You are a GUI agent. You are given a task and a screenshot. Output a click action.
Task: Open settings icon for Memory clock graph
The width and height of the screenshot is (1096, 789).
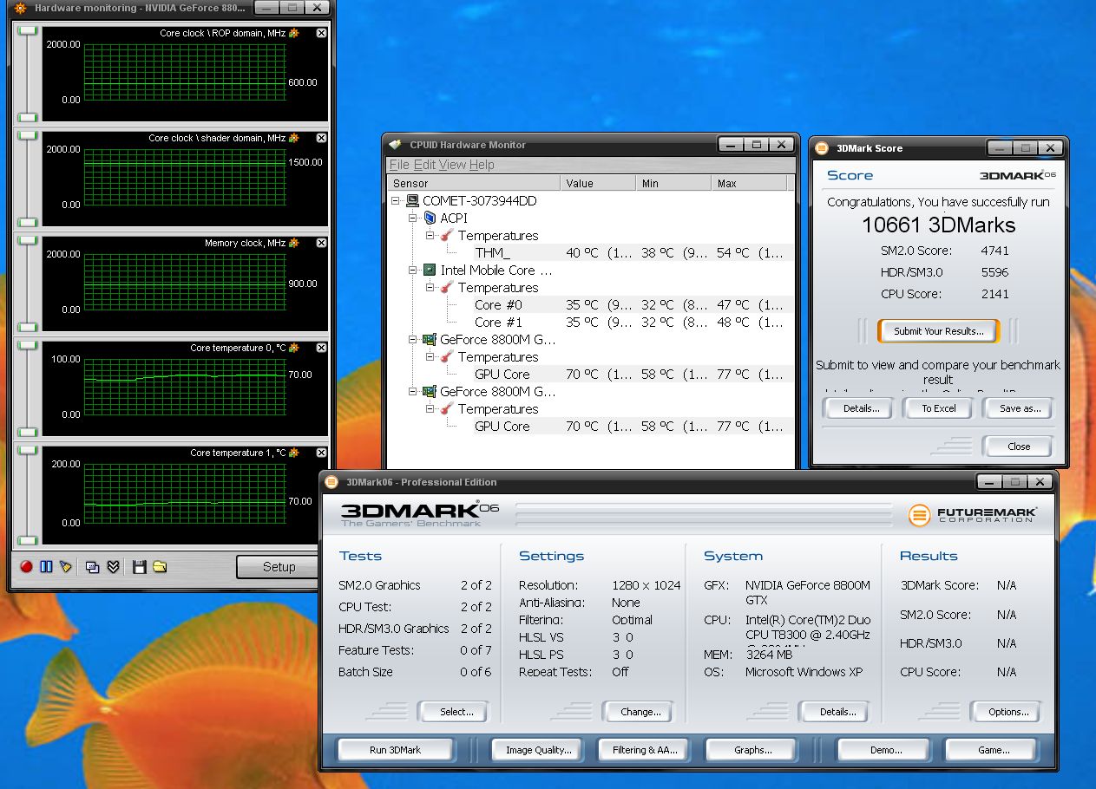tap(294, 243)
